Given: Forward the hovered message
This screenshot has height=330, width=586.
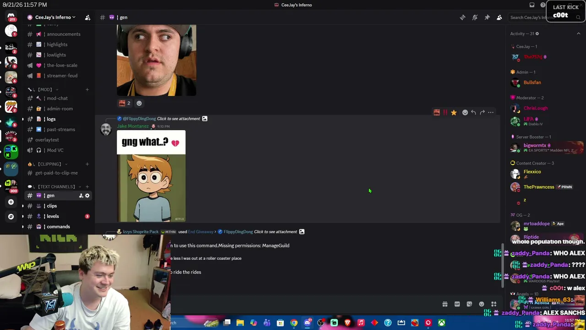Looking at the screenshot, I should click(x=482, y=112).
